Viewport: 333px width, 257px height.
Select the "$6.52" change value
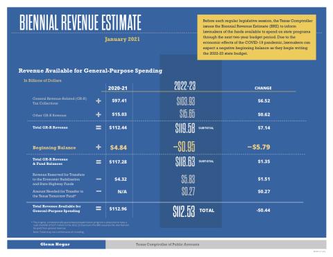click(x=264, y=101)
